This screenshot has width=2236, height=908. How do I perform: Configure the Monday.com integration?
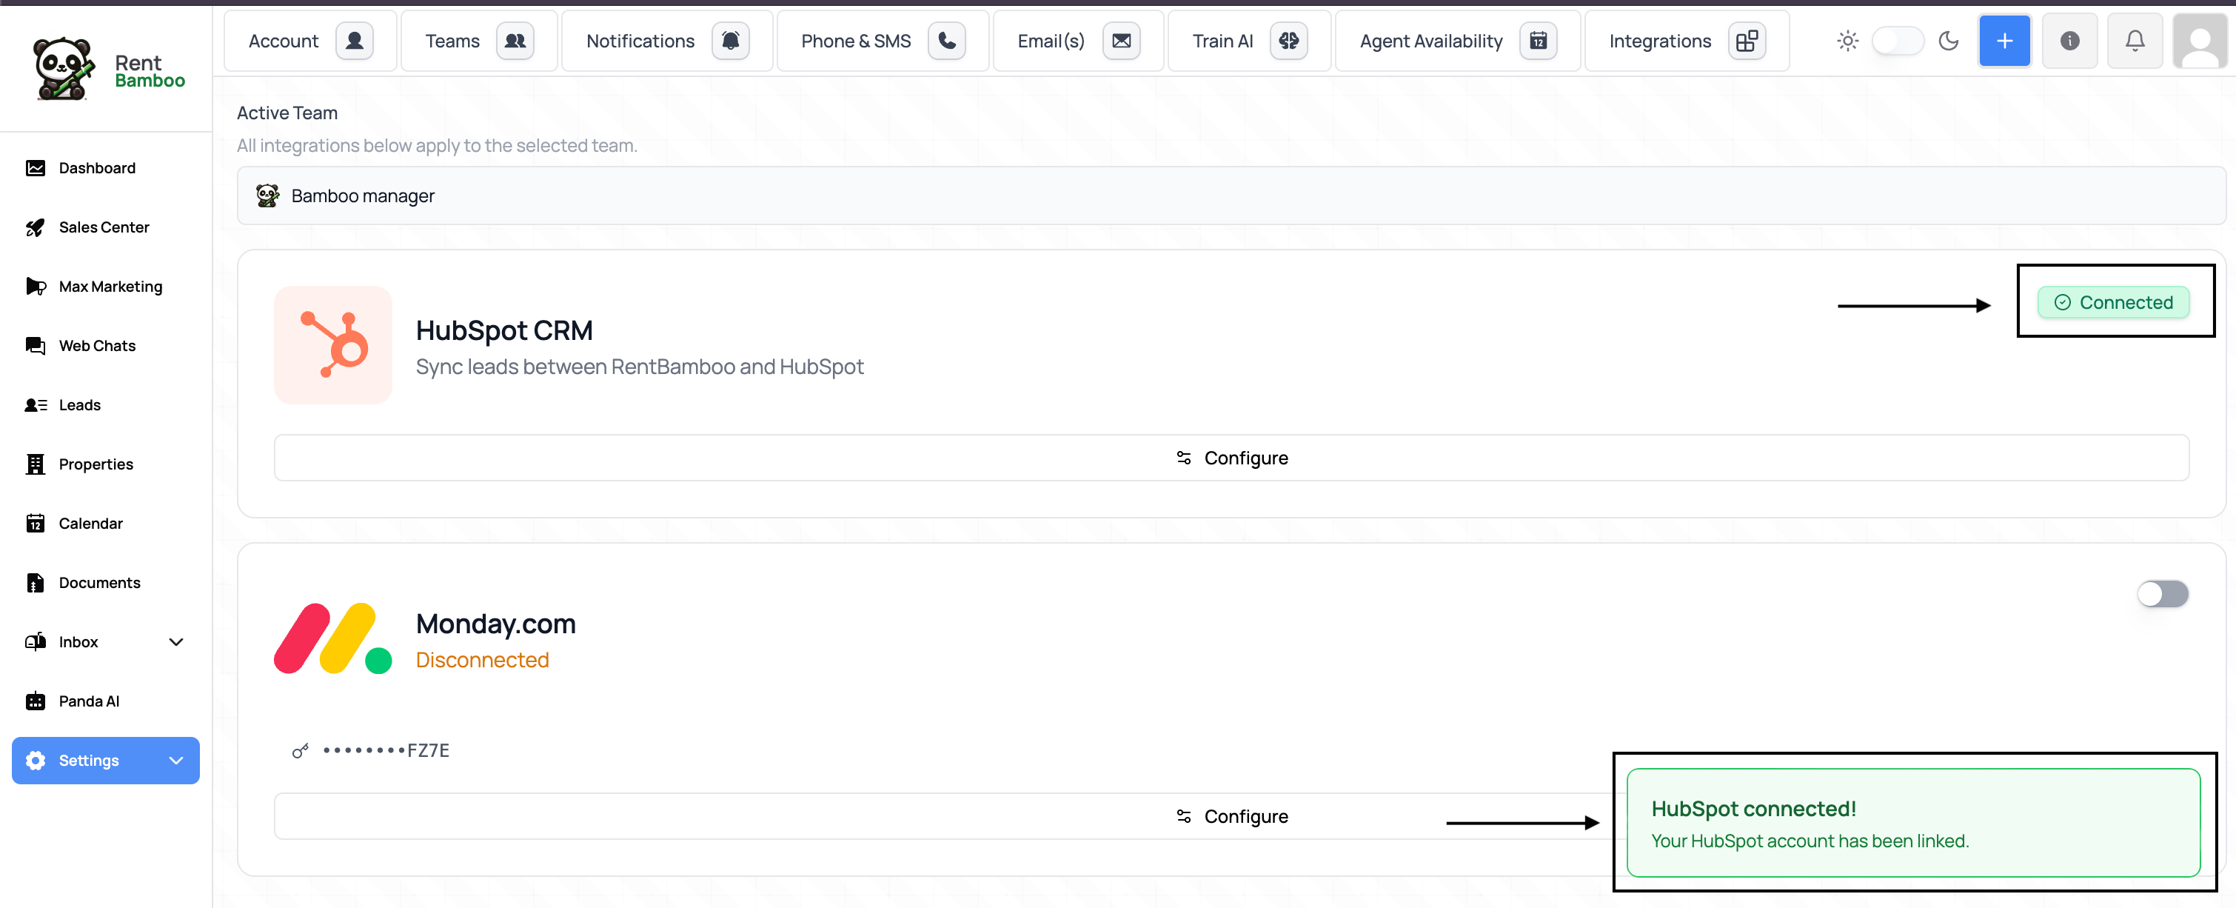pos(1231,816)
